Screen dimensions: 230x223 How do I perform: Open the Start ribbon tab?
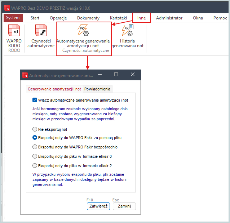coord(35,18)
